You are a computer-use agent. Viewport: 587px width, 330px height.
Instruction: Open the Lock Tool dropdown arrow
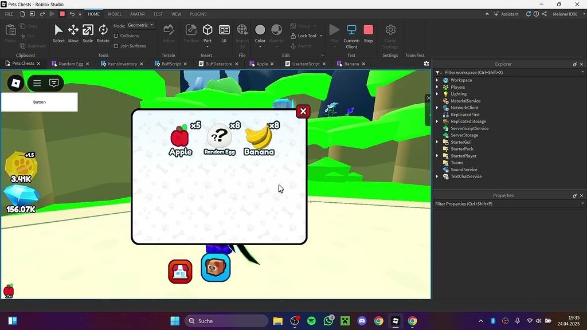point(321,36)
